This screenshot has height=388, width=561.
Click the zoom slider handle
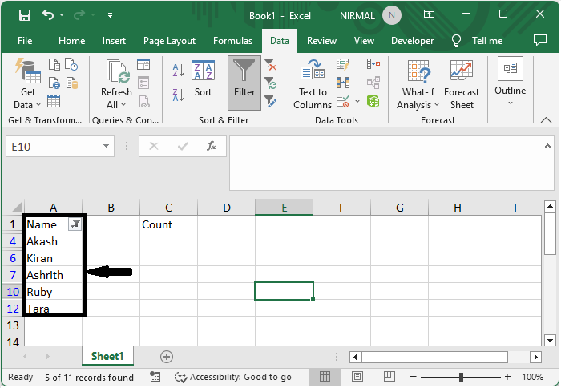pyautogui.click(x=461, y=377)
